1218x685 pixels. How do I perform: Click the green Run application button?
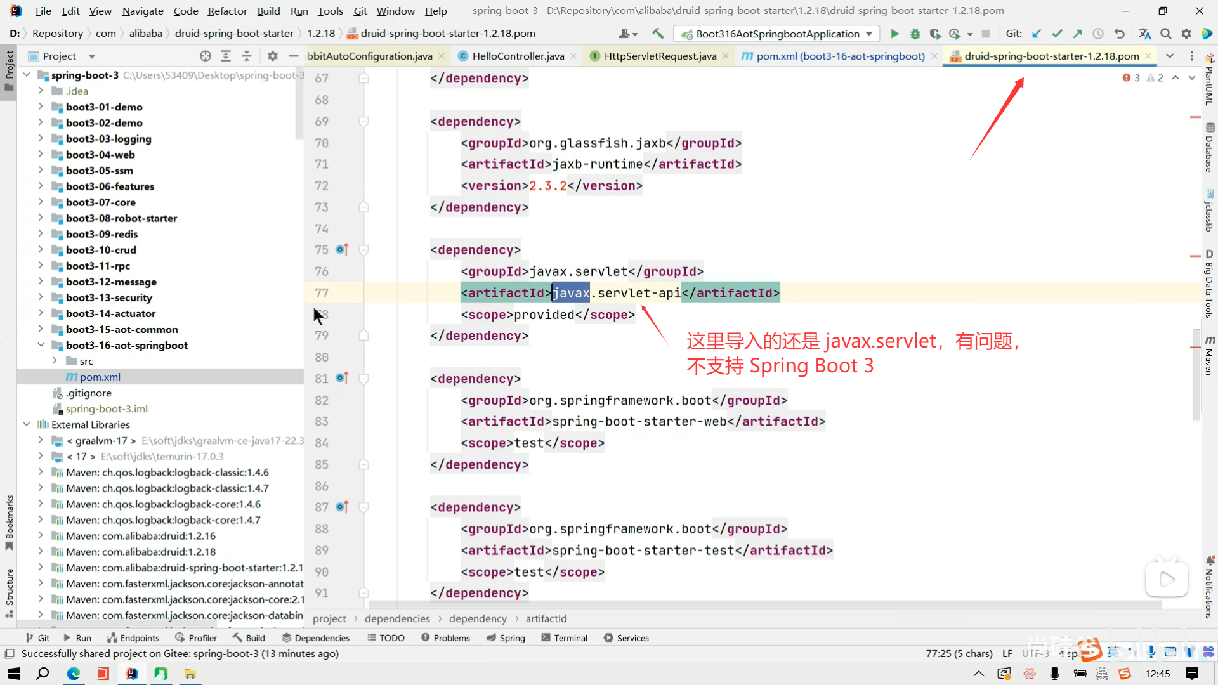pos(894,34)
